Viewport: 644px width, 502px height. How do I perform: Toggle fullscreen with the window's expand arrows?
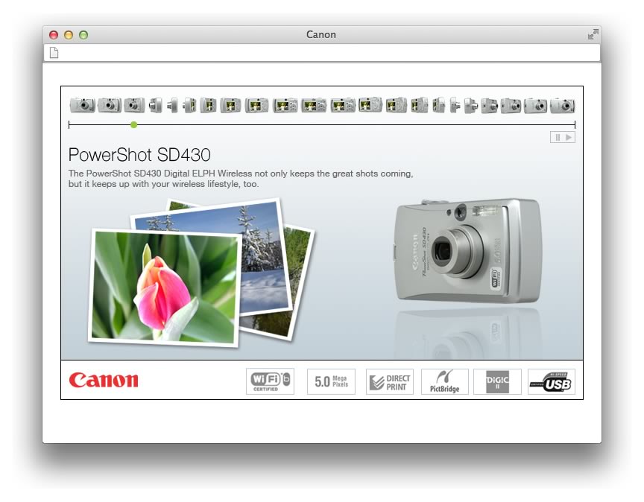point(593,34)
